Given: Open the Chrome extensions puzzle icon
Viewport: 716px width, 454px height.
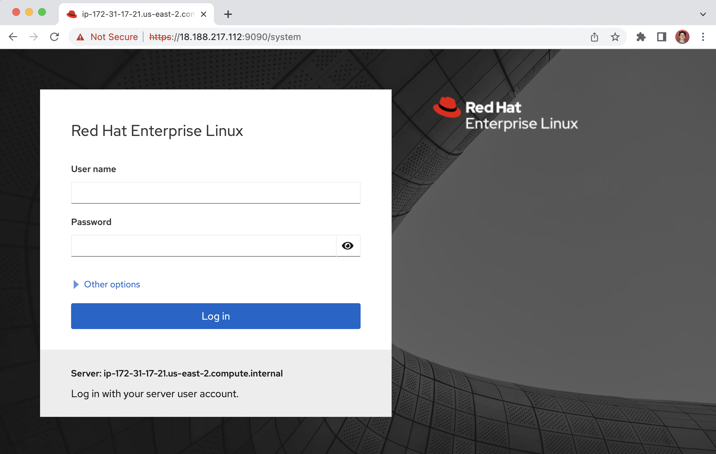Looking at the screenshot, I should (x=641, y=37).
